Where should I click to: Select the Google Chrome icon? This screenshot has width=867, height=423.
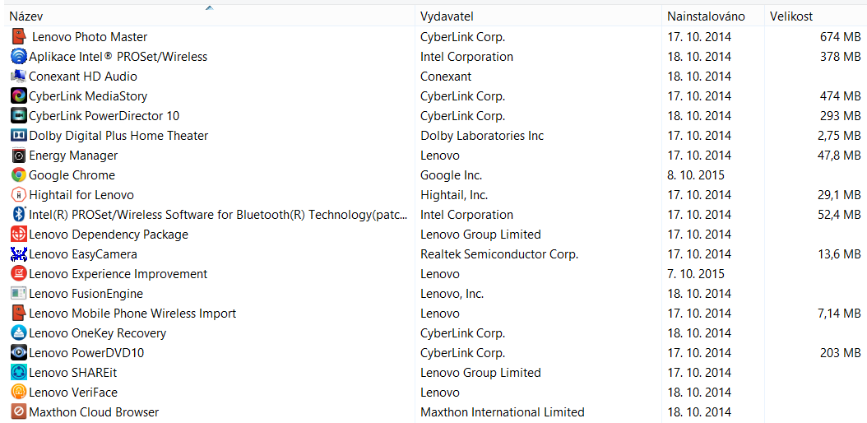[19, 174]
